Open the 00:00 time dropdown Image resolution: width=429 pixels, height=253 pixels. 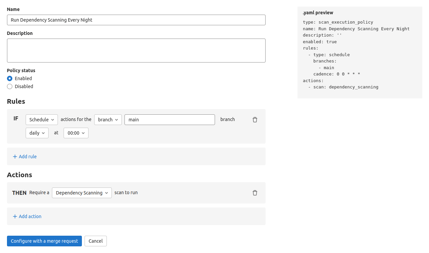click(x=76, y=133)
